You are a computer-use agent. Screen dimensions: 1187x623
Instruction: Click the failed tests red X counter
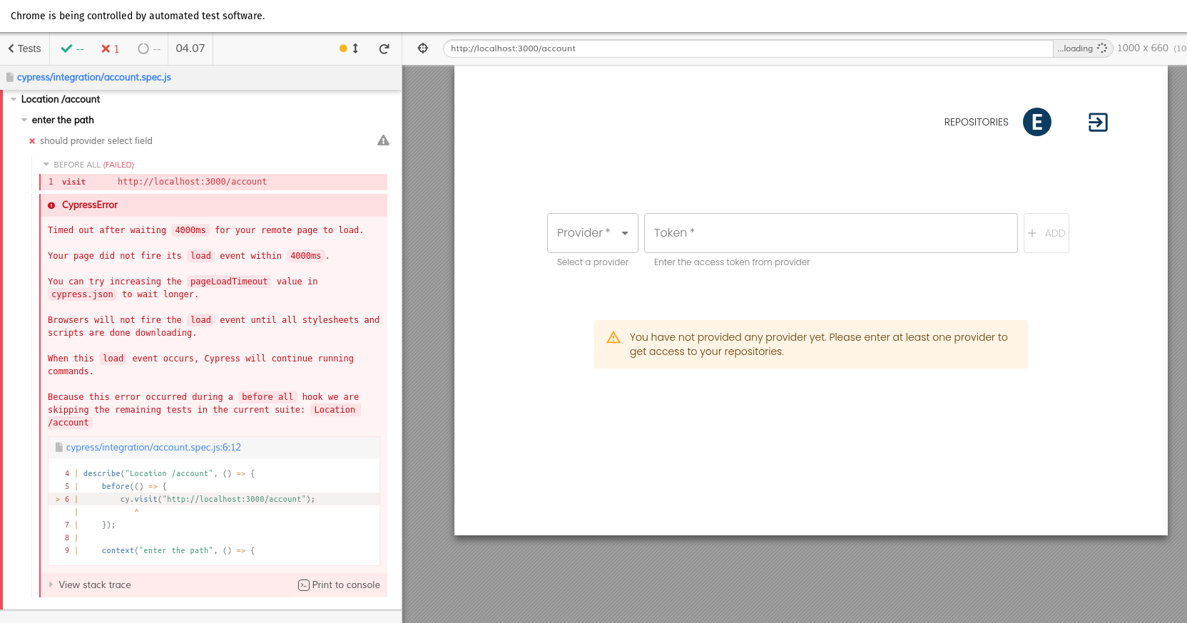pos(110,48)
